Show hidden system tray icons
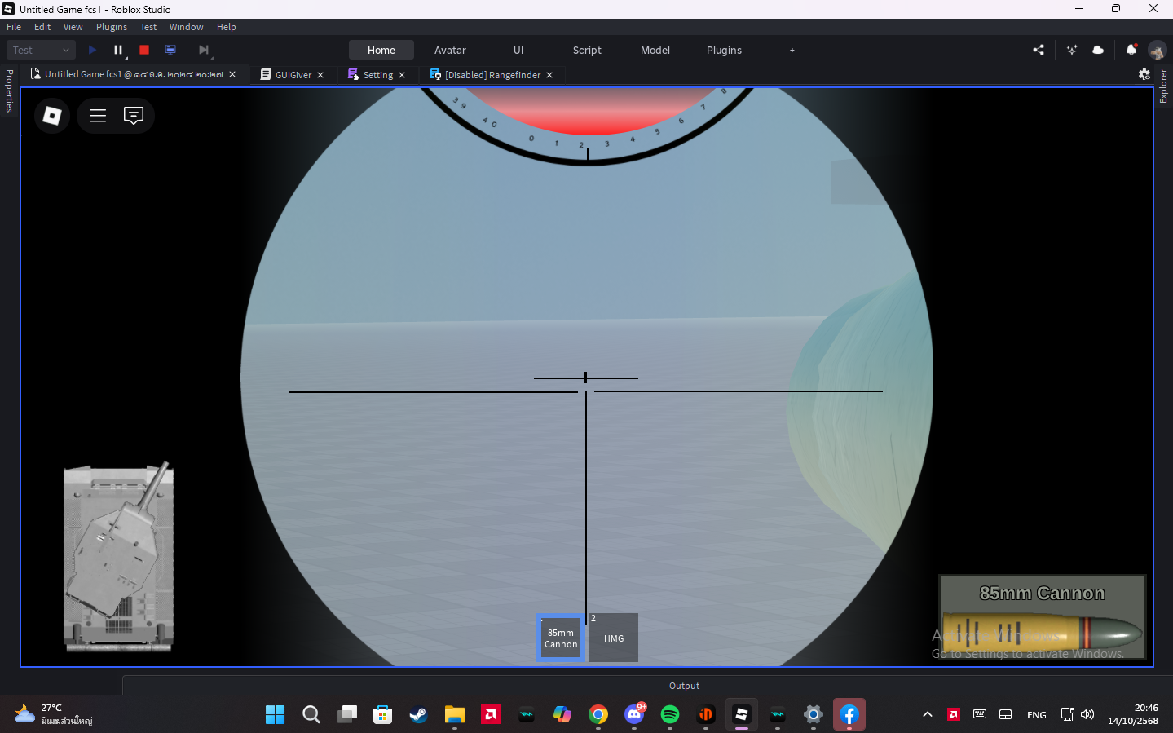The height and width of the screenshot is (733, 1173). click(928, 714)
